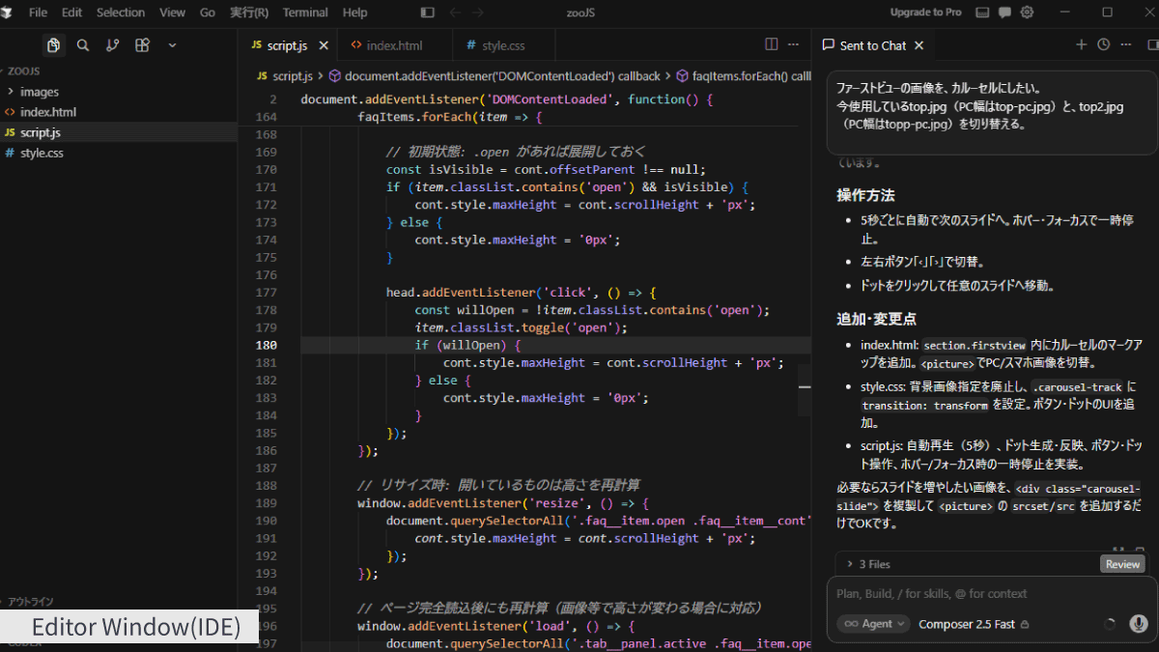
Task: Click the carousel request message box
Action: [x=992, y=111]
